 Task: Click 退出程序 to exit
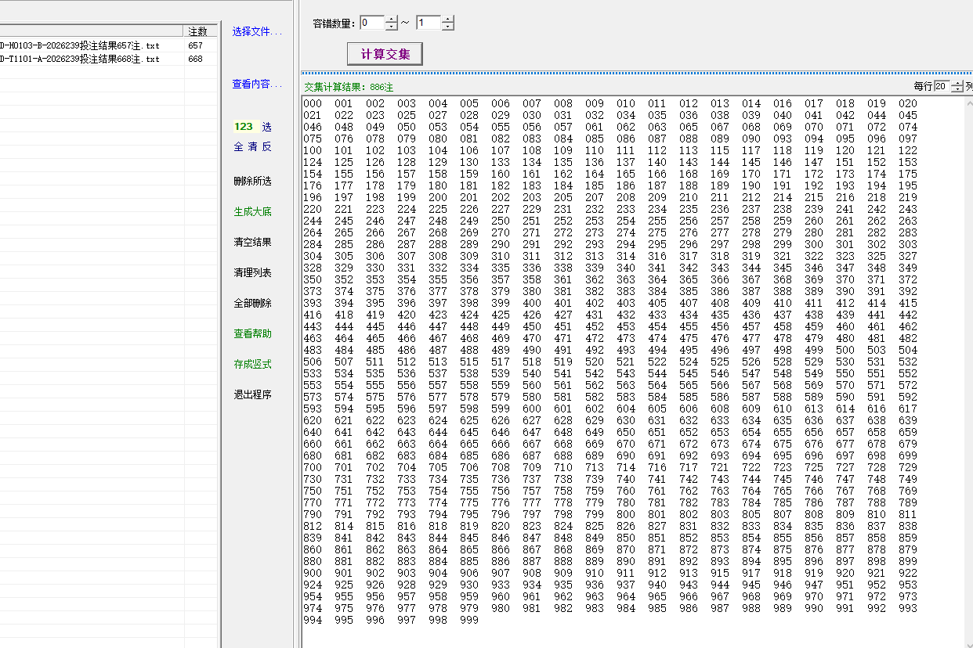click(x=252, y=395)
